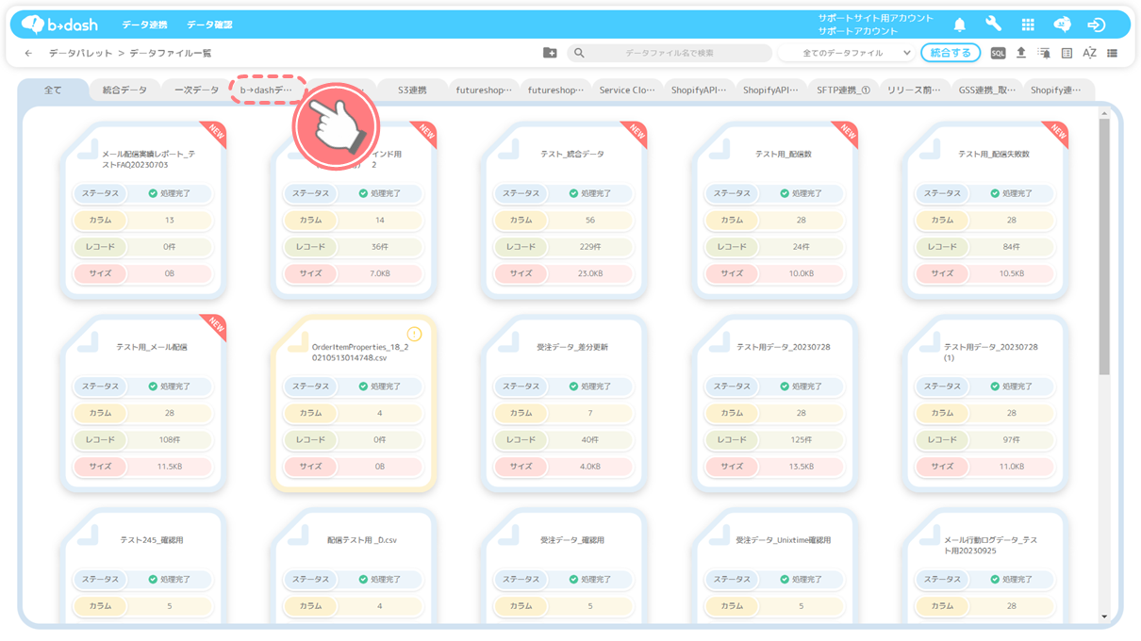Open the 配信テスト用_D.csv data file
The height and width of the screenshot is (641, 1141).
[x=354, y=566]
